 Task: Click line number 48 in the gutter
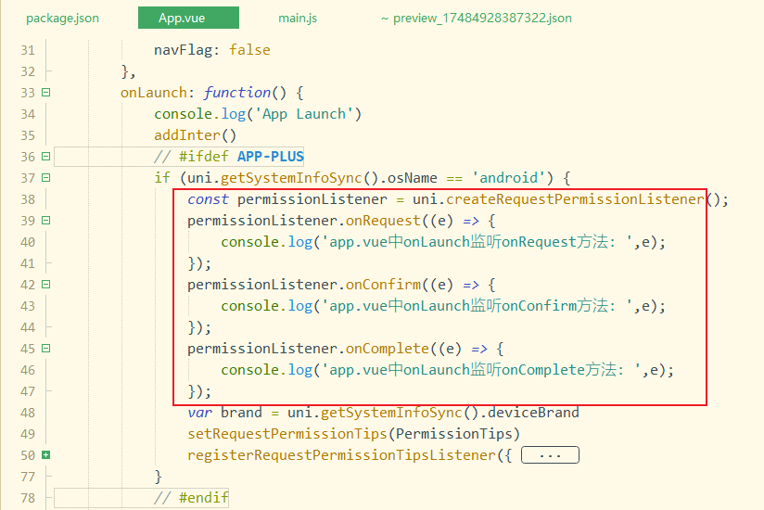[28, 413]
